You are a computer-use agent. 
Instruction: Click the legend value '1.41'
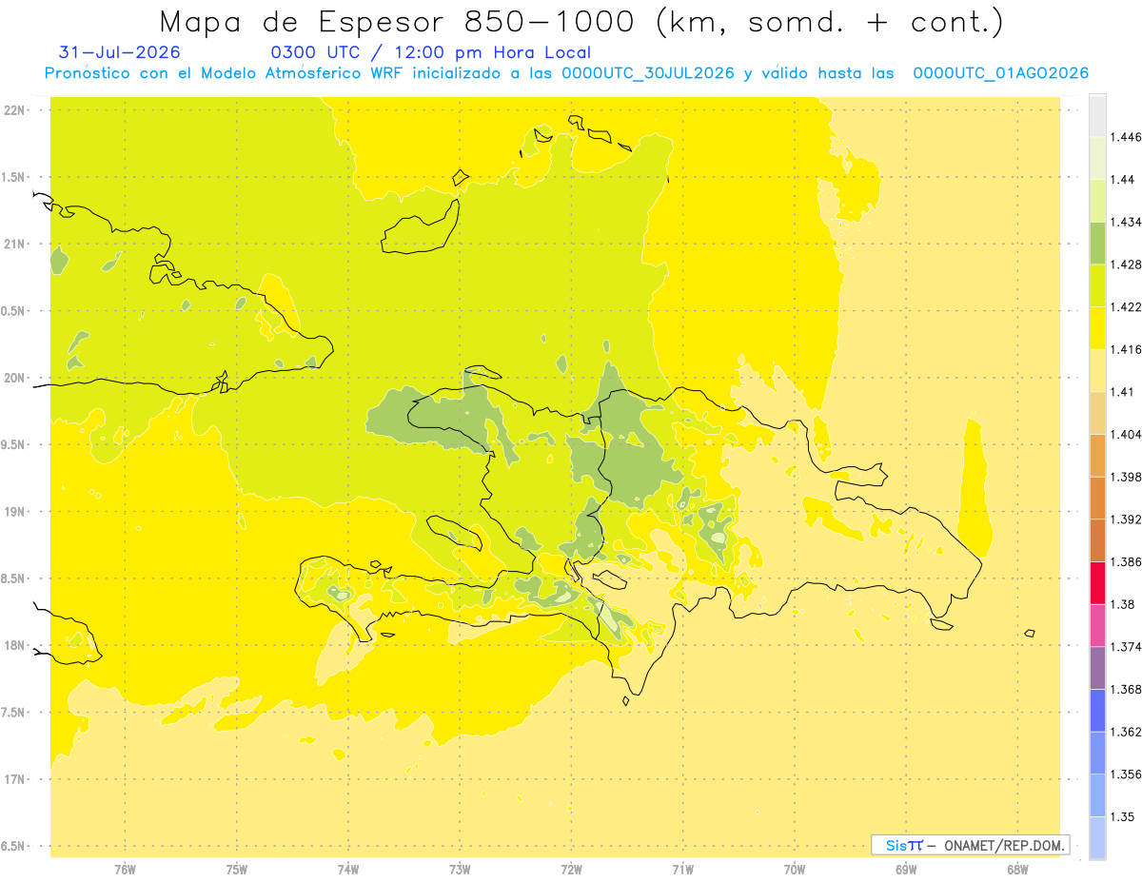pyautogui.click(x=1123, y=392)
